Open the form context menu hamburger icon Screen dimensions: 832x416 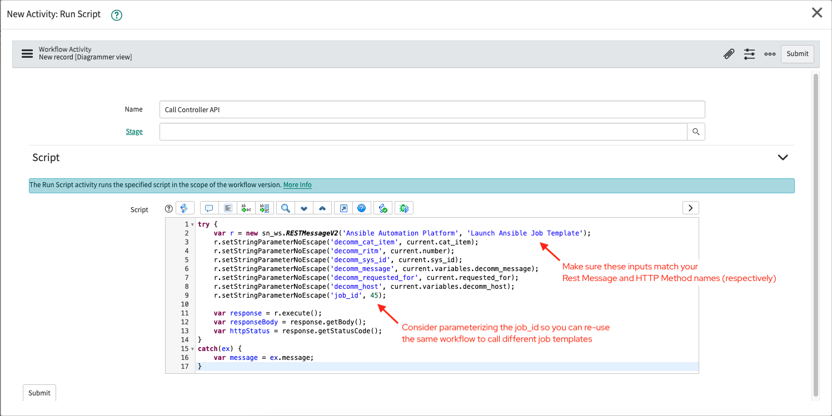27,54
